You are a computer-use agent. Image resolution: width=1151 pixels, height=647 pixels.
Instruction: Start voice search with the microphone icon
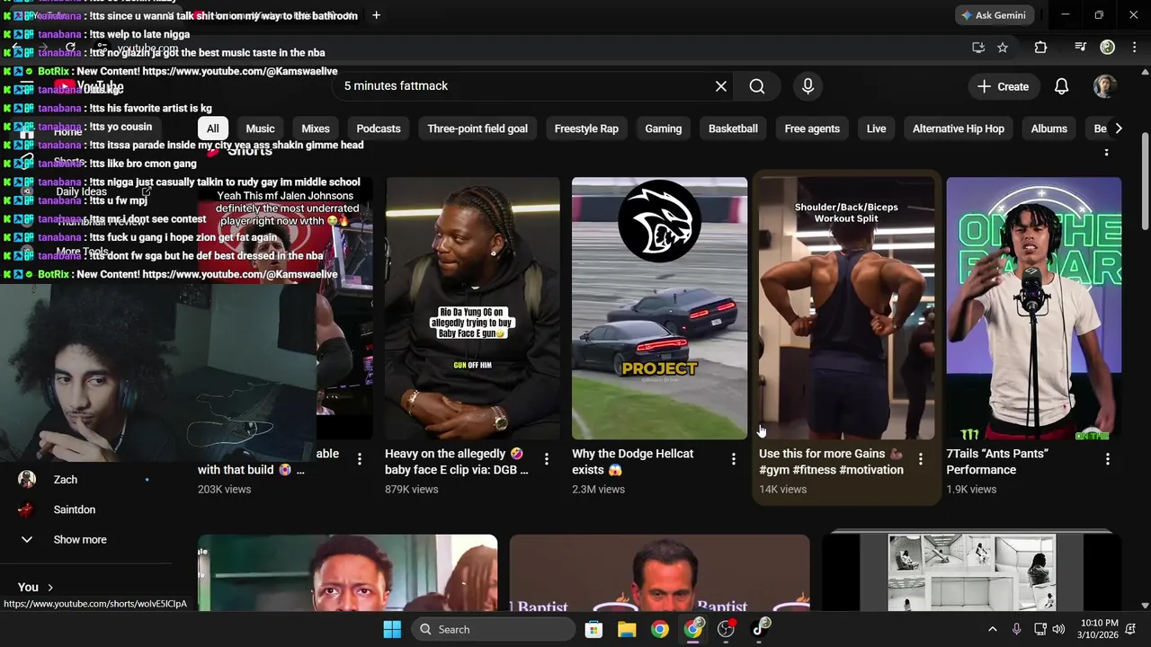[x=807, y=86]
